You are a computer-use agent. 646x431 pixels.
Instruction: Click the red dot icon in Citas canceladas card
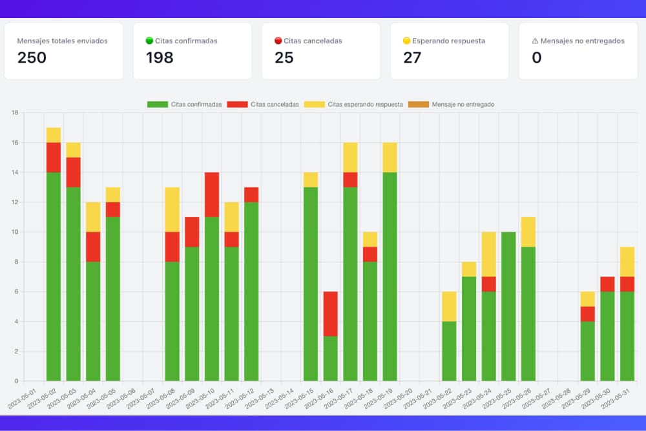(278, 40)
